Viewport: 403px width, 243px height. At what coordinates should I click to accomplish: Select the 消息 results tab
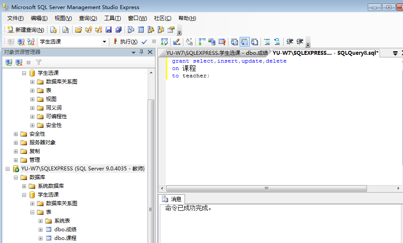[x=172, y=199]
